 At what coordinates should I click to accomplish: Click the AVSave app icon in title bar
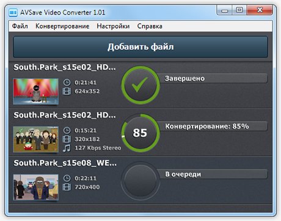click(x=13, y=12)
